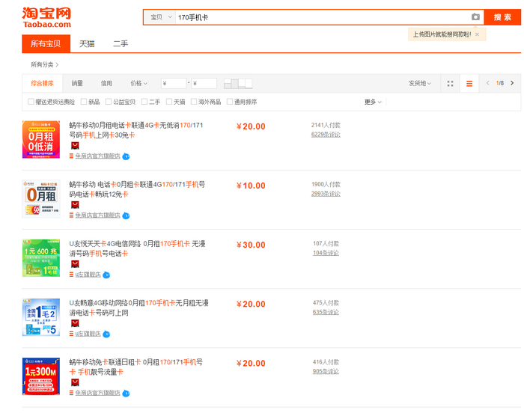This screenshot has width=524, height=413.
Task: Open the 发货地 location dropdown
Action: (420, 83)
